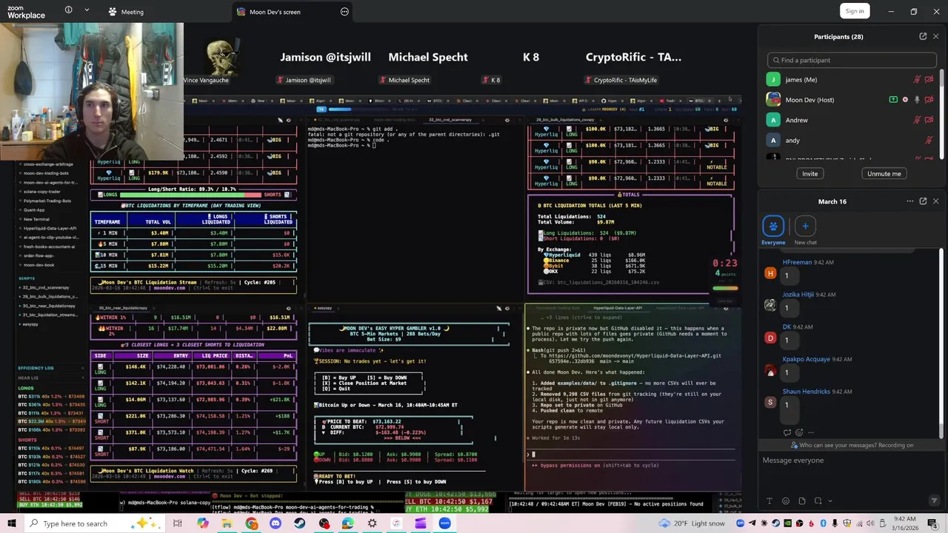Click Andrew's muted microphone icon
This screenshot has height=533, width=948.
pyautogui.click(x=917, y=120)
